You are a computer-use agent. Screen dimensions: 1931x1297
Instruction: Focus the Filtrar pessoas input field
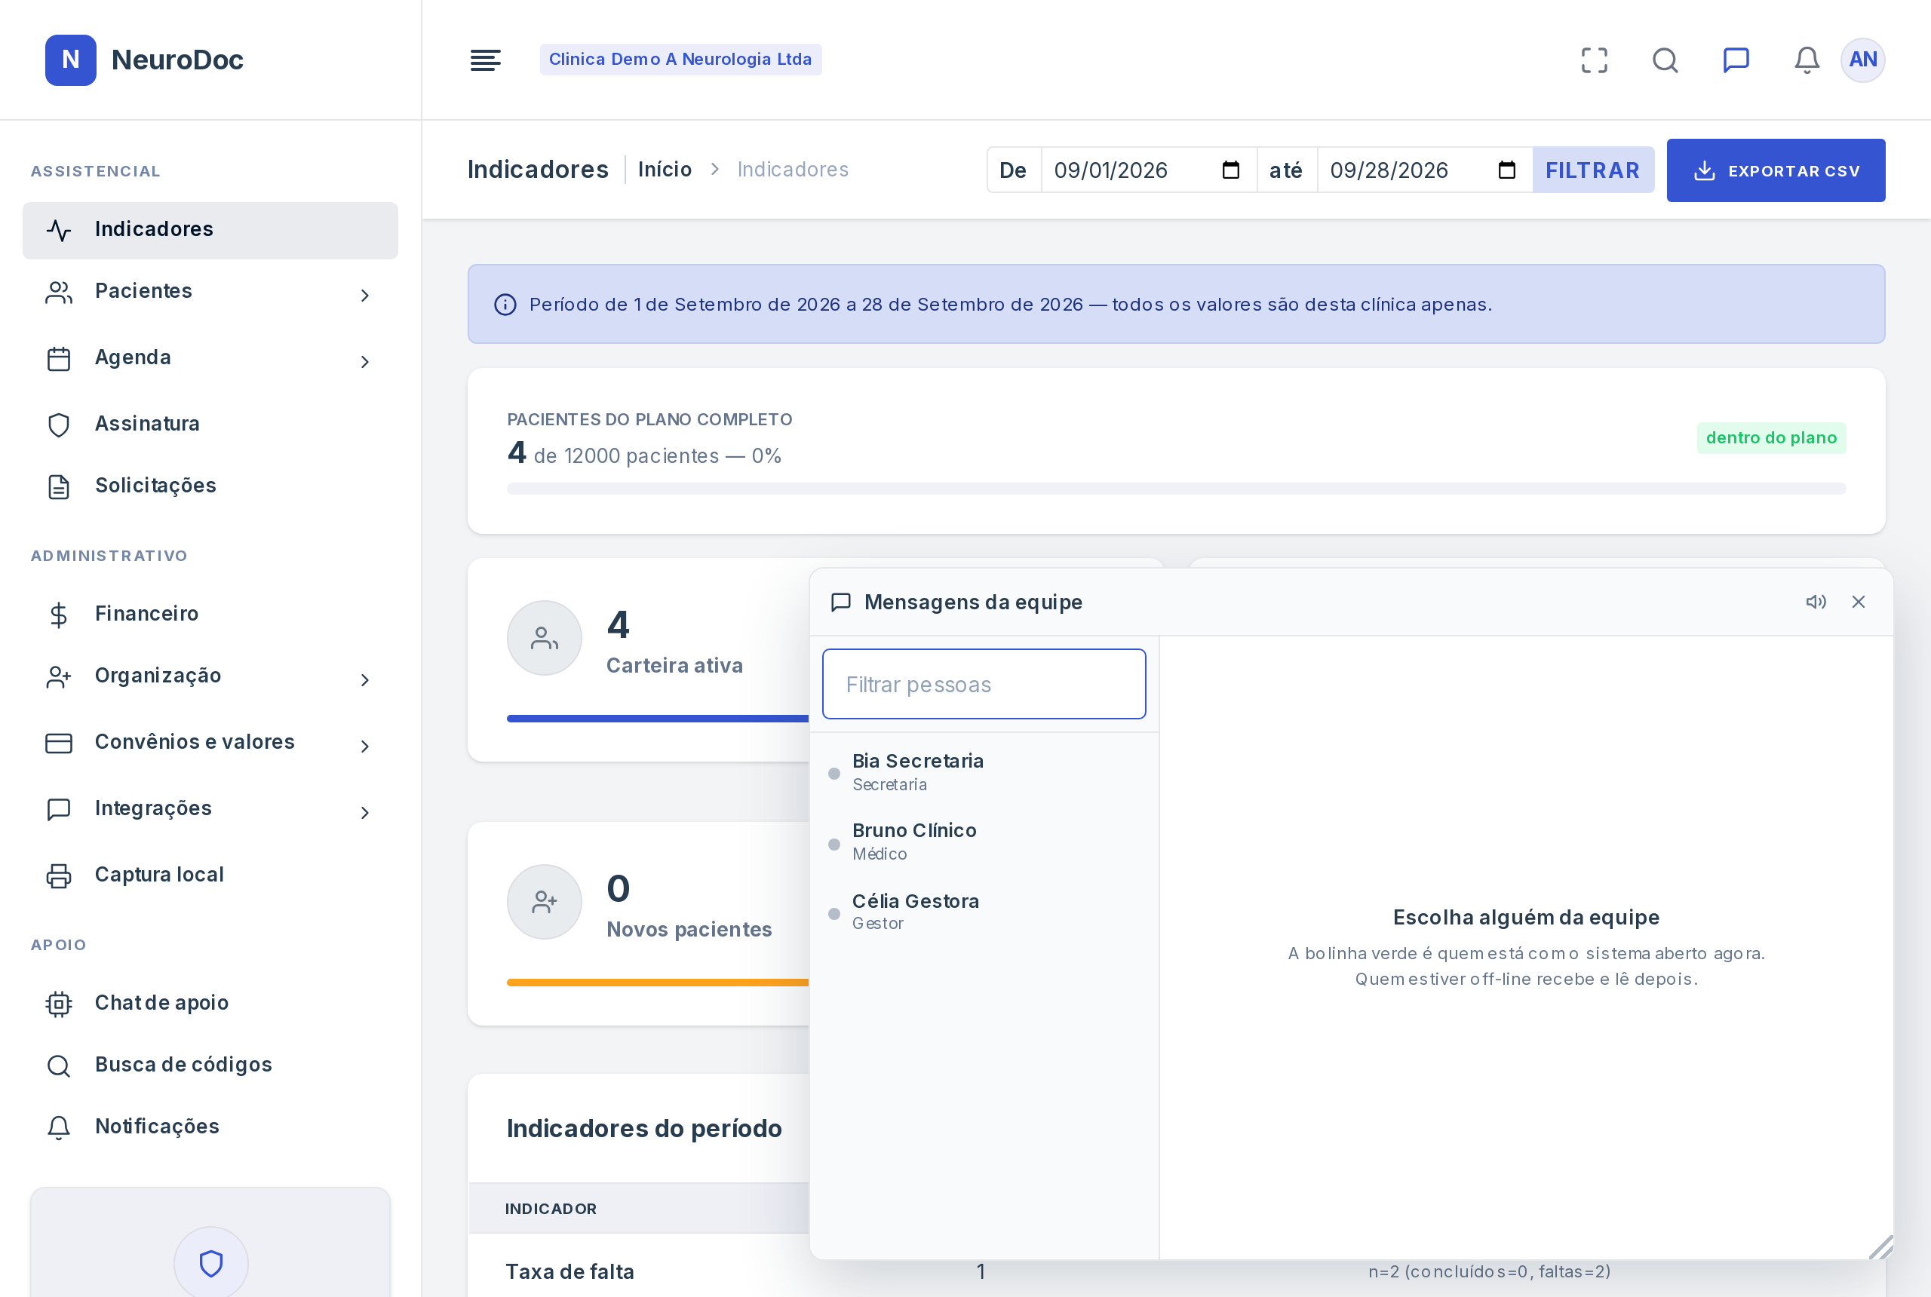[x=984, y=684]
